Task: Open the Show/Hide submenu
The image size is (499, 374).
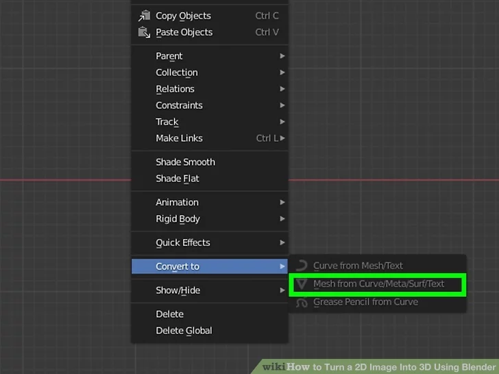Action: click(x=178, y=290)
